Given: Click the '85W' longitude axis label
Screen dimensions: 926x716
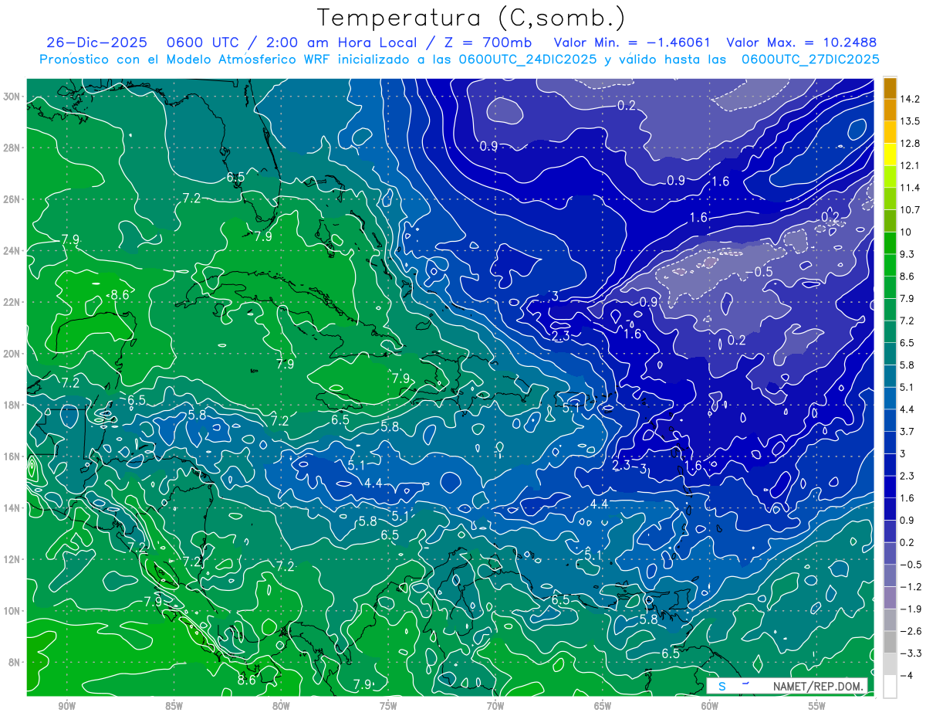Looking at the screenshot, I should [174, 706].
